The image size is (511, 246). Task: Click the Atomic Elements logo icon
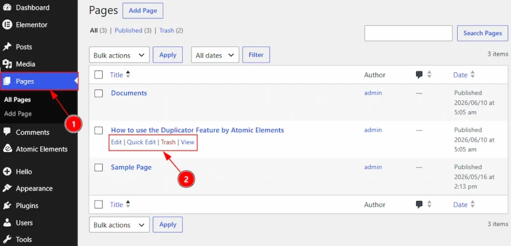click(x=7, y=149)
